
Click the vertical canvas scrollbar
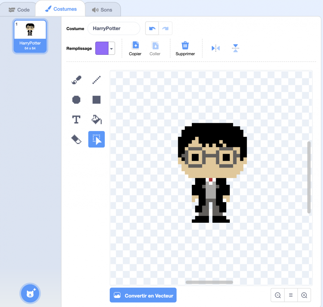[309, 177]
